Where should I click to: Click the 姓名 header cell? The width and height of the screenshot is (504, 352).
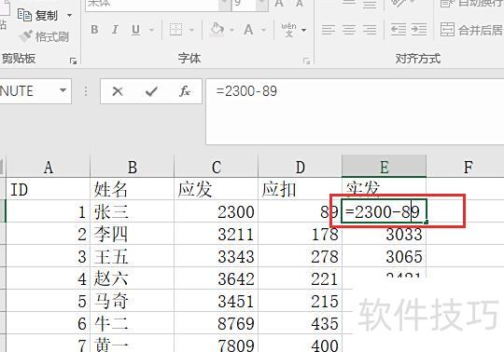point(133,189)
